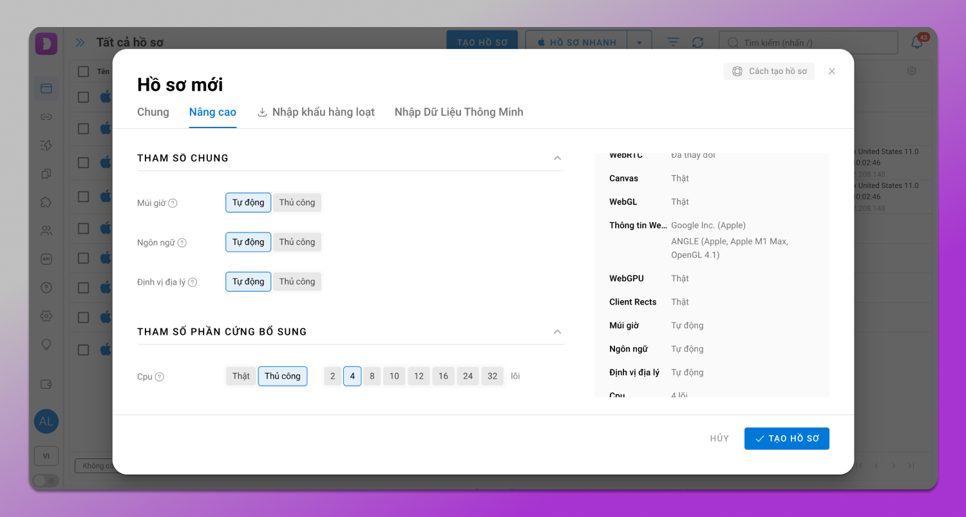Viewport: 966px width, 517px height.
Task: Click the help icon beside Cpu label
Action: point(160,377)
